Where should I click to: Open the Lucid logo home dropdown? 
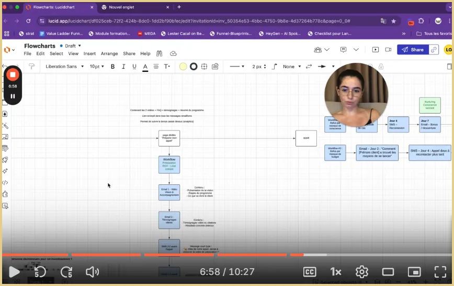(x=9, y=50)
